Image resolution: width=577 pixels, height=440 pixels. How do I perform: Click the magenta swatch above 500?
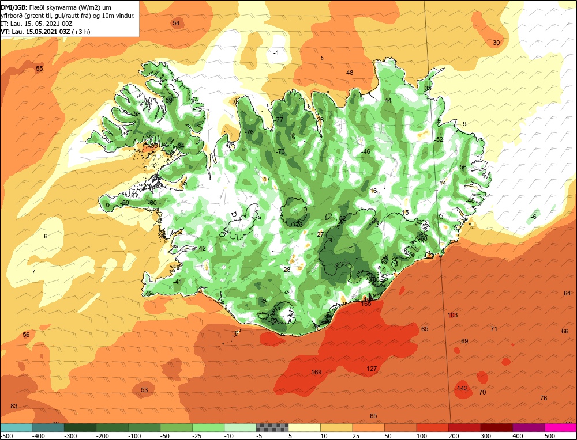pyautogui.click(x=560, y=427)
